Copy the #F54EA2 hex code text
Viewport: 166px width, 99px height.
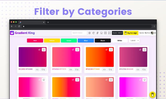pyautogui.click(x=56, y=69)
